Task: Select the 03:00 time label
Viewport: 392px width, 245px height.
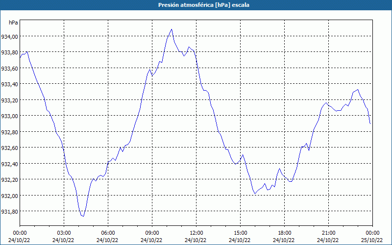Action: (64, 233)
